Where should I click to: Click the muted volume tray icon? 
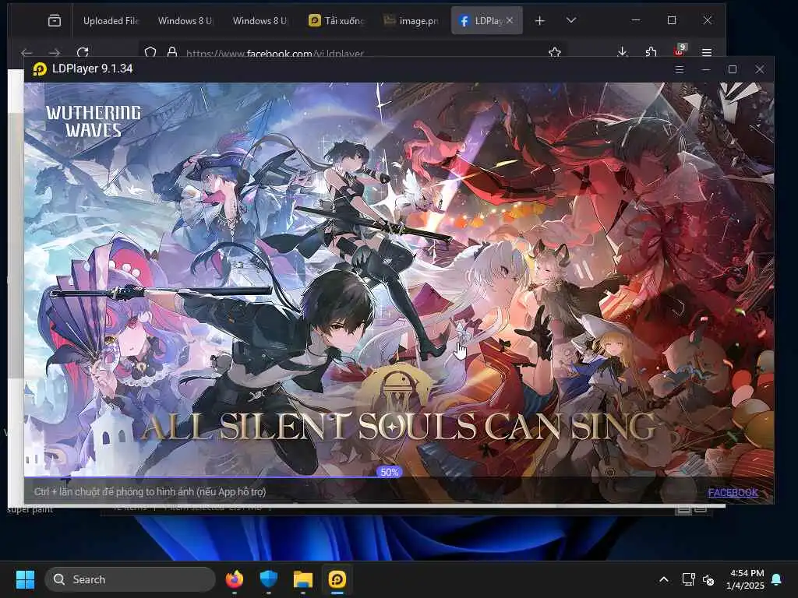click(708, 579)
